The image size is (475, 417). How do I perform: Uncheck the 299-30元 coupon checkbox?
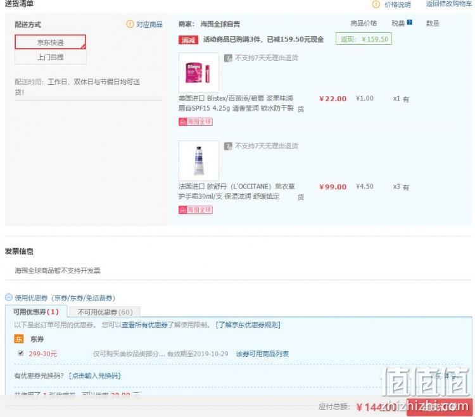click(21, 353)
